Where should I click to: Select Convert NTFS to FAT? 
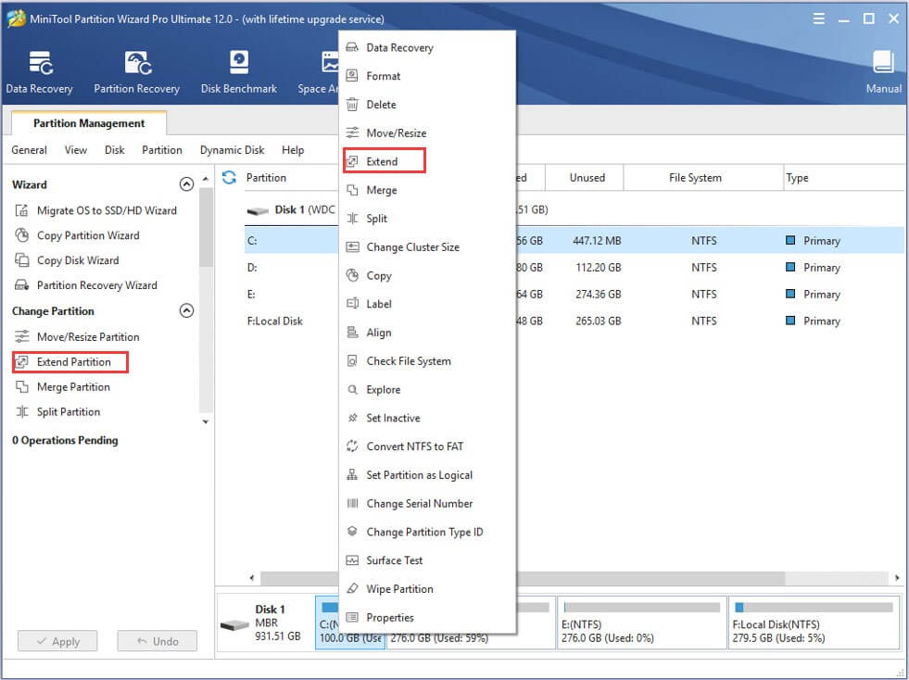(427, 446)
